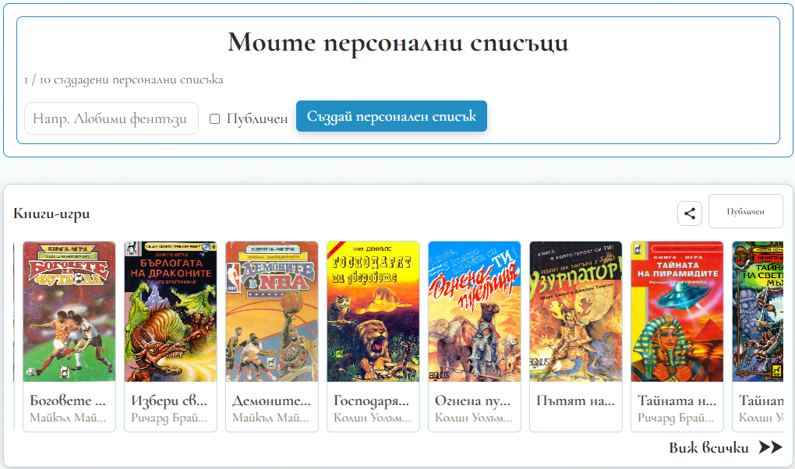Open the Узурпаторът book cover
The width and height of the screenshot is (795, 469).
pyautogui.click(x=576, y=312)
